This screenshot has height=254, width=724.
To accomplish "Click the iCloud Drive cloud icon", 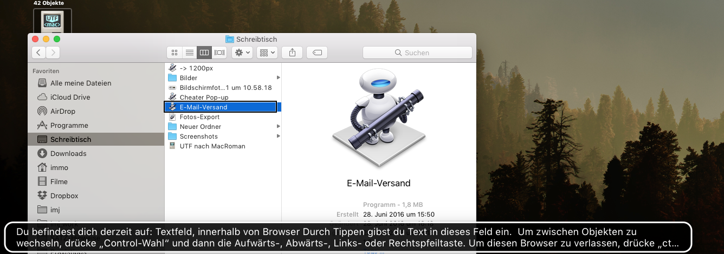I will tap(42, 97).
